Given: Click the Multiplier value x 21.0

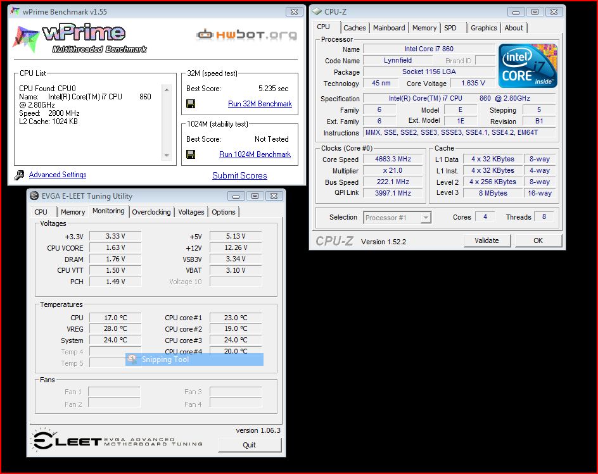Looking at the screenshot, I should [x=393, y=171].
